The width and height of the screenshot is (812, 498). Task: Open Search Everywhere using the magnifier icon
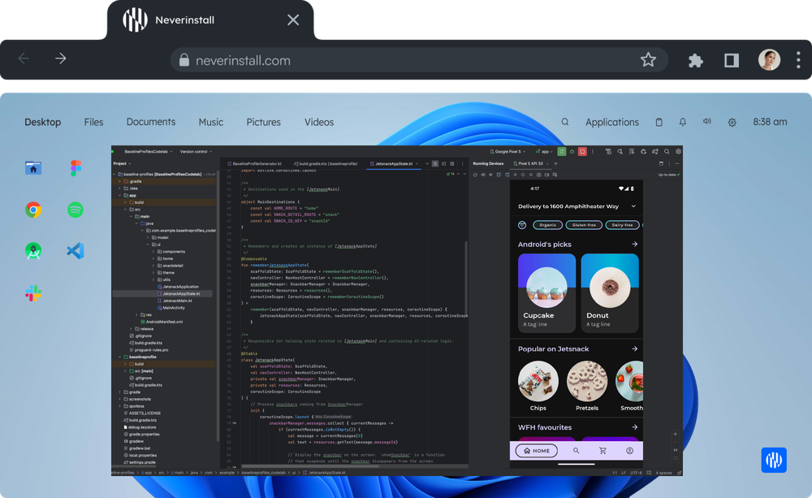(666, 152)
